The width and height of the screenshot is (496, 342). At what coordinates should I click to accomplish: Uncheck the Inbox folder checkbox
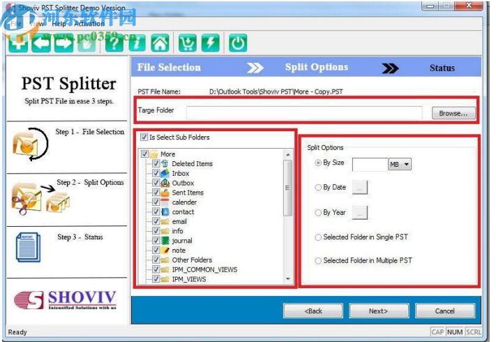[156, 173]
